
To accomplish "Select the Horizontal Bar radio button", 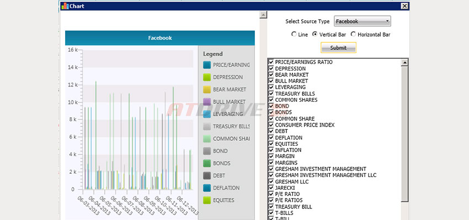I will [353, 34].
